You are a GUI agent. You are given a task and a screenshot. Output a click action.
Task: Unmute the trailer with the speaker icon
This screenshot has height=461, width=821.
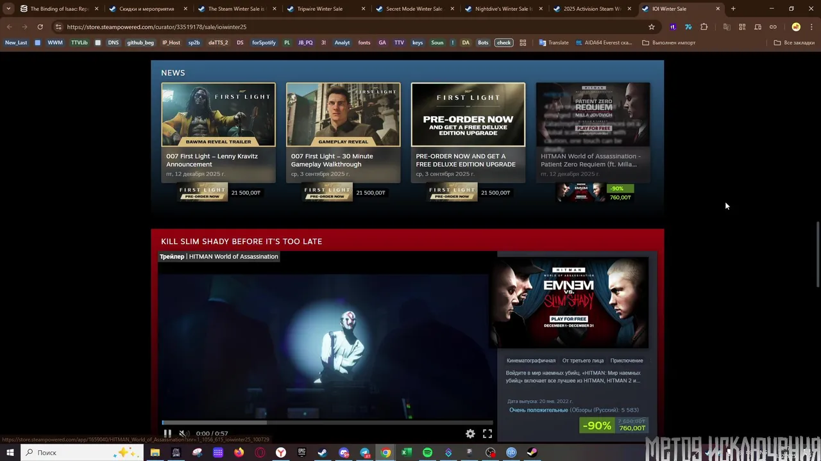tap(183, 433)
